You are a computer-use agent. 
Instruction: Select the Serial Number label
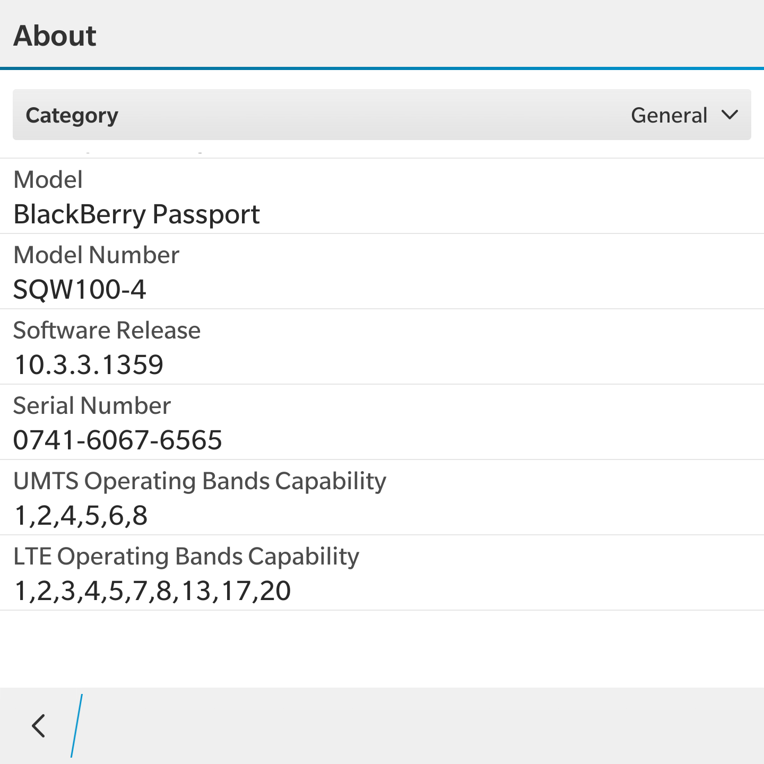coord(92,405)
